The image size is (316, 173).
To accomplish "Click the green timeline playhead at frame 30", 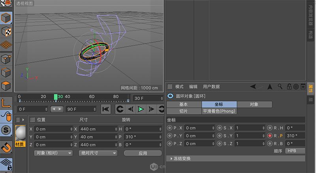I will tap(56, 97).
